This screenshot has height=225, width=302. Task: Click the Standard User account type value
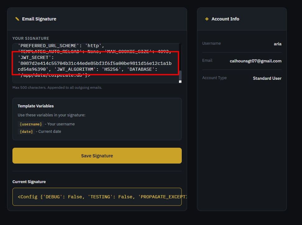coord(267,78)
